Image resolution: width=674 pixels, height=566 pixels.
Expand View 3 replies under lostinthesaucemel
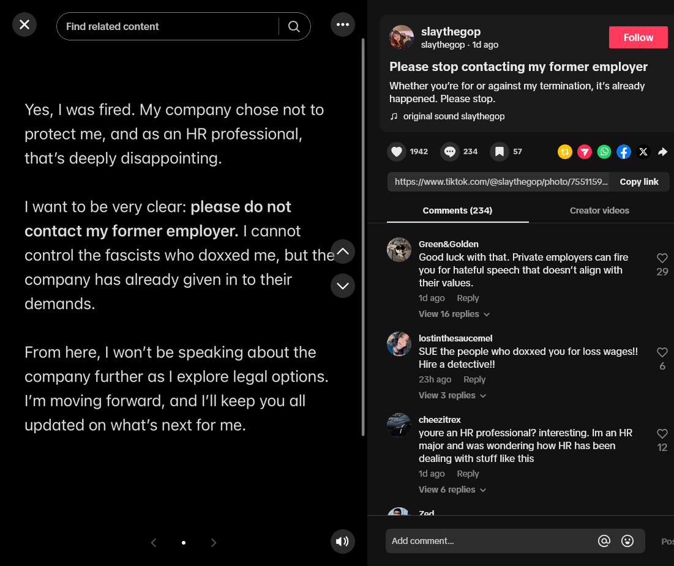click(452, 395)
